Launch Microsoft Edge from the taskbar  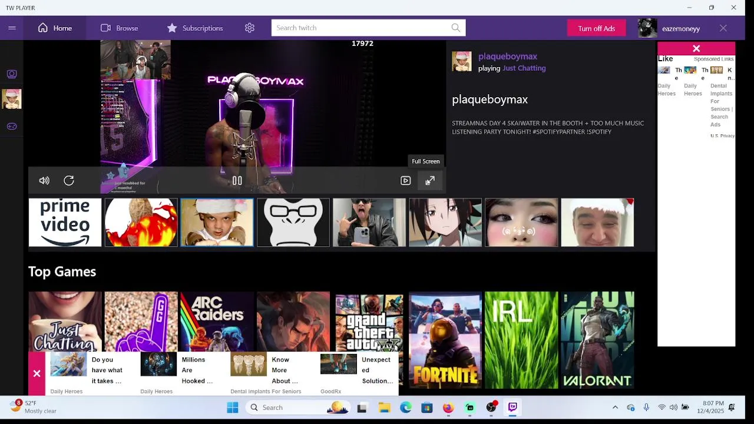pos(406,408)
